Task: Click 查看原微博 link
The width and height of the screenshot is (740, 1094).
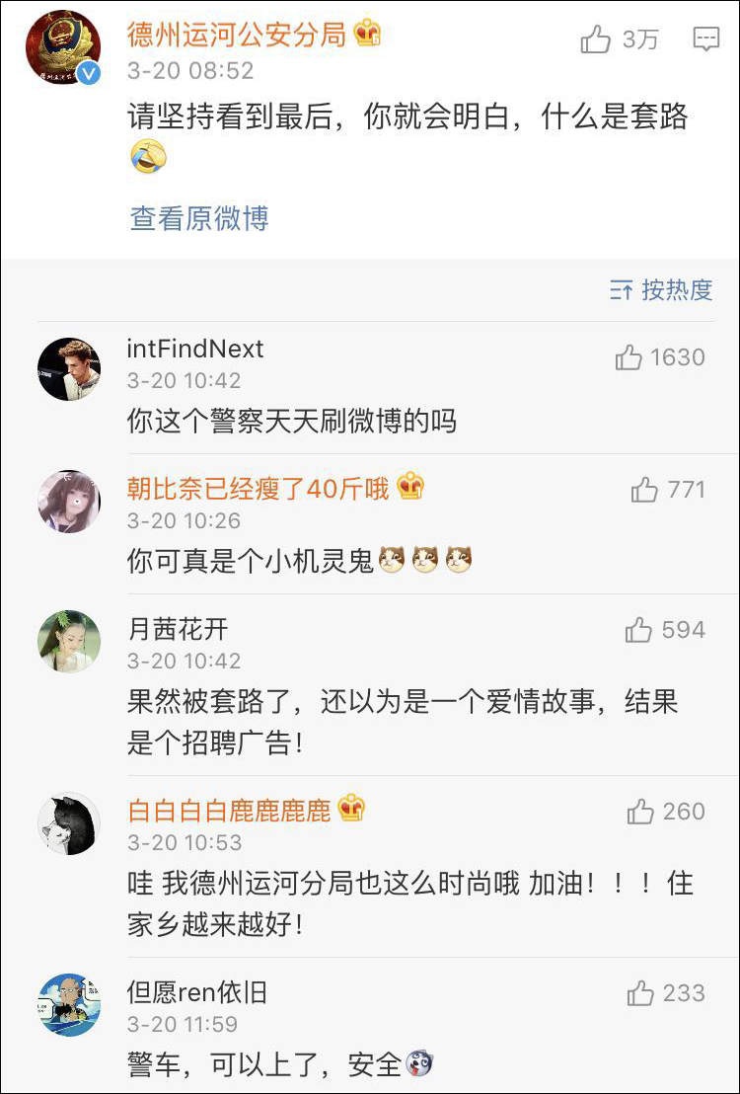Action: tap(199, 218)
